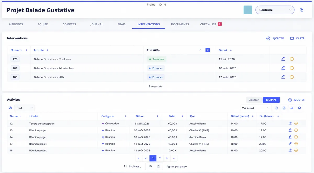The width and height of the screenshot is (314, 173).
Task: Edit activity 12 Temps de conception
Action: click(290, 123)
